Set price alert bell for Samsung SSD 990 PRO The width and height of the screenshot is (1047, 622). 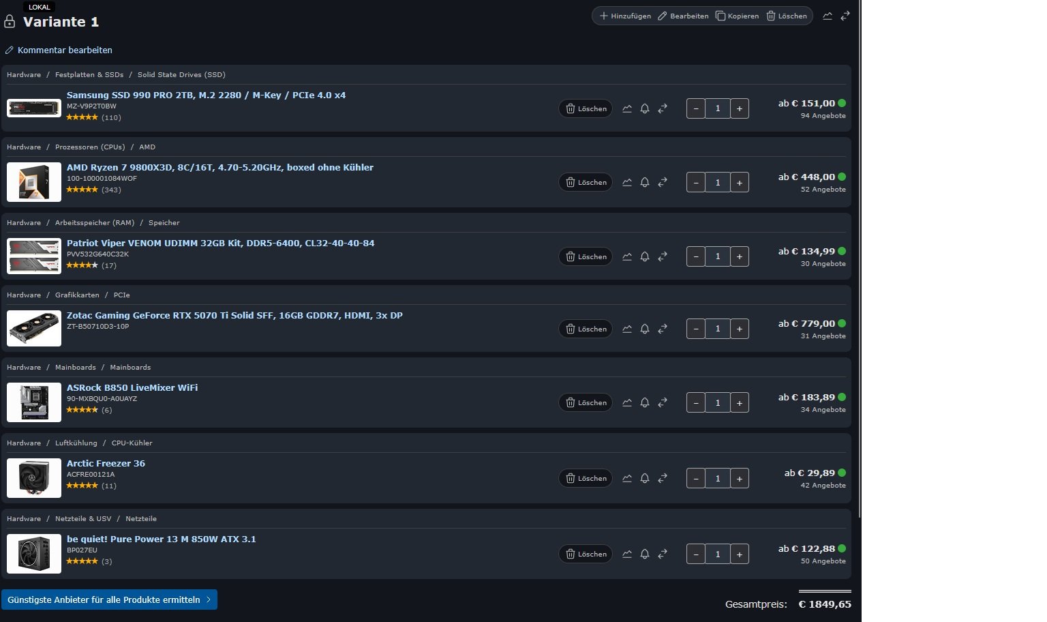click(x=645, y=108)
